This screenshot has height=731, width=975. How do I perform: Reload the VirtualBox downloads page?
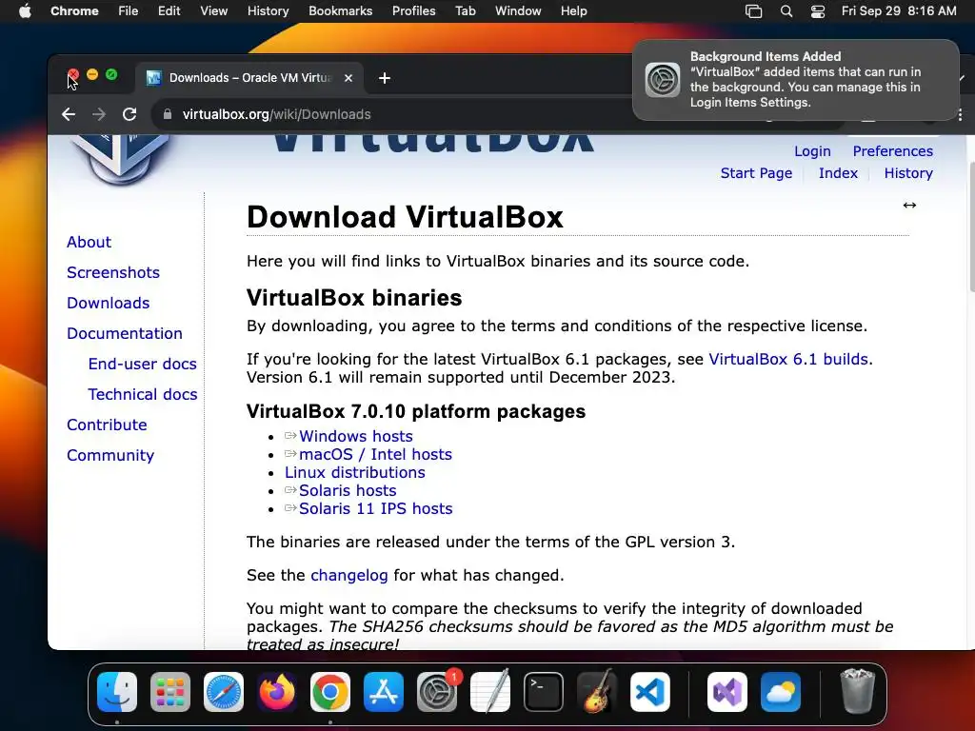[x=129, y=114]
